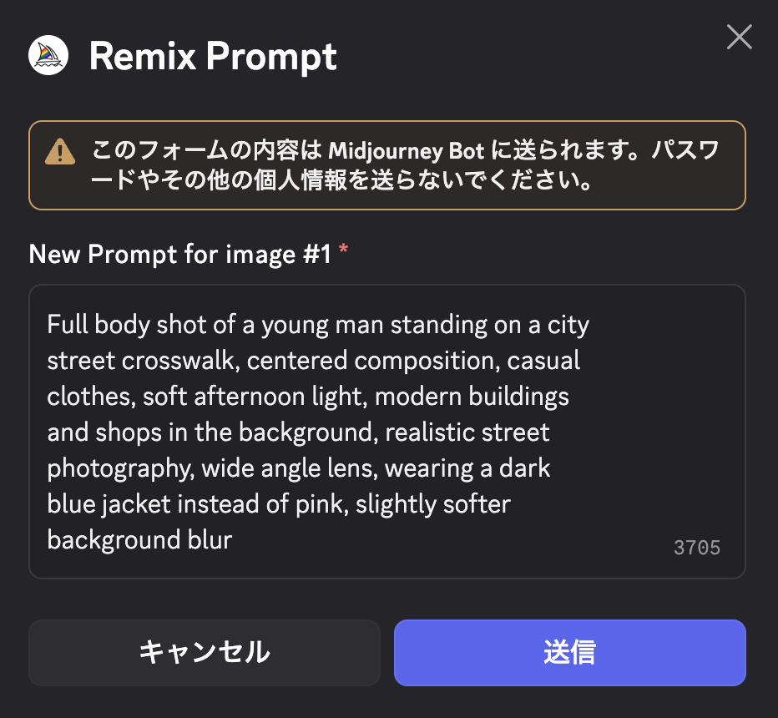The image size is (778, 718).
Task: Close the Remix Prompt dialog
Action: (x=740, y=37)
